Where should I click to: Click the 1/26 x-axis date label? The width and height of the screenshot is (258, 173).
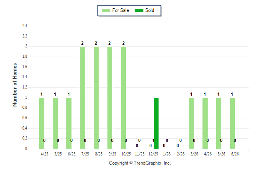167,154
